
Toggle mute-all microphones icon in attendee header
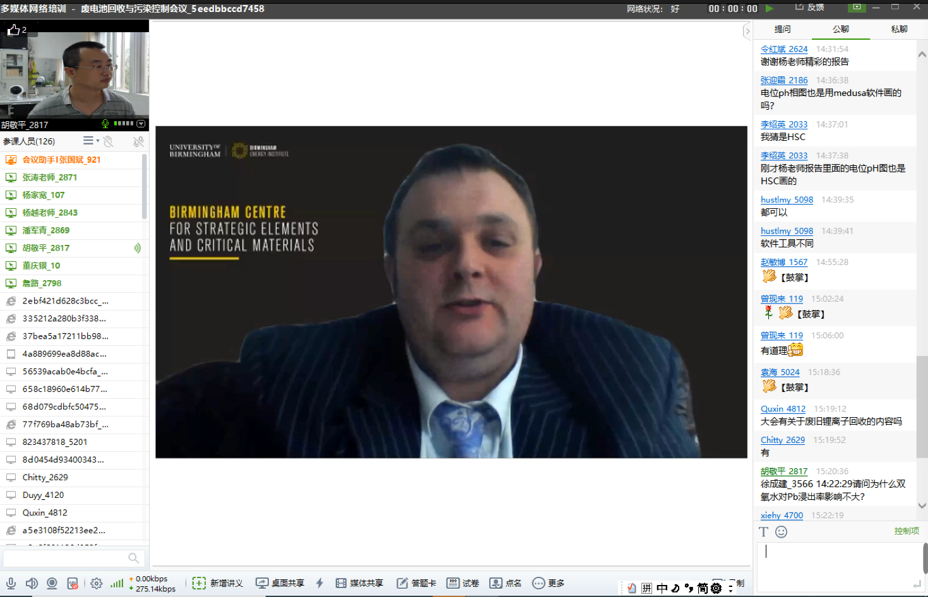(138, 141)
